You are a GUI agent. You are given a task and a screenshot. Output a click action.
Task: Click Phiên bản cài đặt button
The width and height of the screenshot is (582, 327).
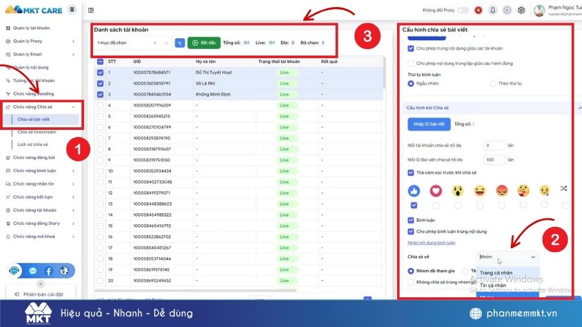pyautogui.click(x=41, y=295)
